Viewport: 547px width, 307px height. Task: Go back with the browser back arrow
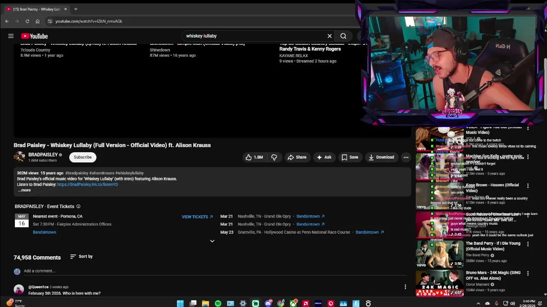pos(7,21)
